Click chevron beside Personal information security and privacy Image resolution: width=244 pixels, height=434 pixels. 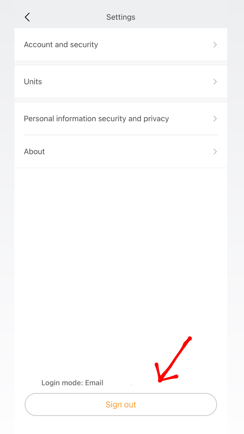point(215,119)
